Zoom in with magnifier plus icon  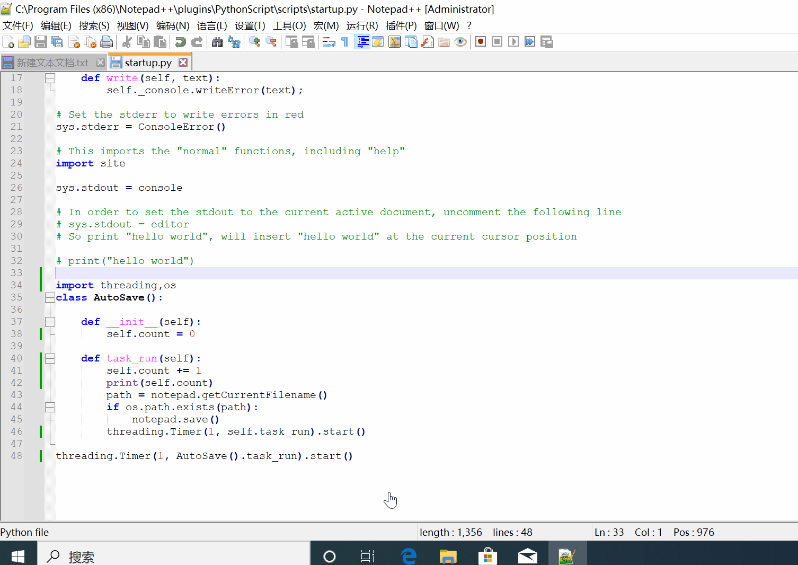(x=254, y=42)
